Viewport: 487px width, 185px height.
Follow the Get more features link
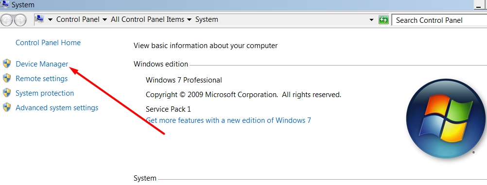(x=228, y=120)
